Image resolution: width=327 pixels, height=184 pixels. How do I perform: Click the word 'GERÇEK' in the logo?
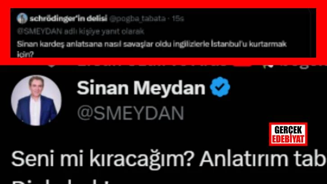click(288, 130)
